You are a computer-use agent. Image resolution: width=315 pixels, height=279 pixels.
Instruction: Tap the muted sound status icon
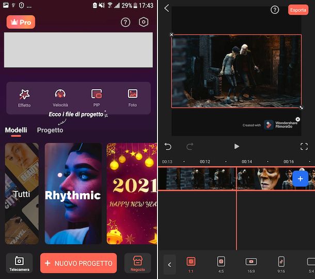coord(102,5)
